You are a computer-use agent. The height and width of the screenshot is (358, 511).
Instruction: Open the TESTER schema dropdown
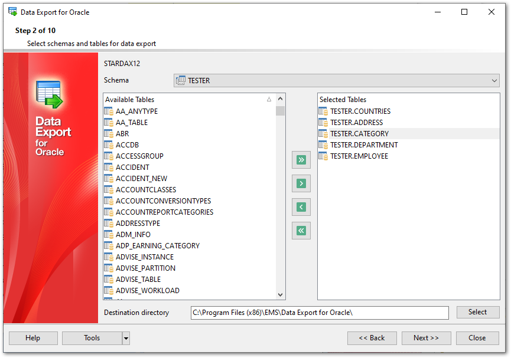click(x=337, y=81)
